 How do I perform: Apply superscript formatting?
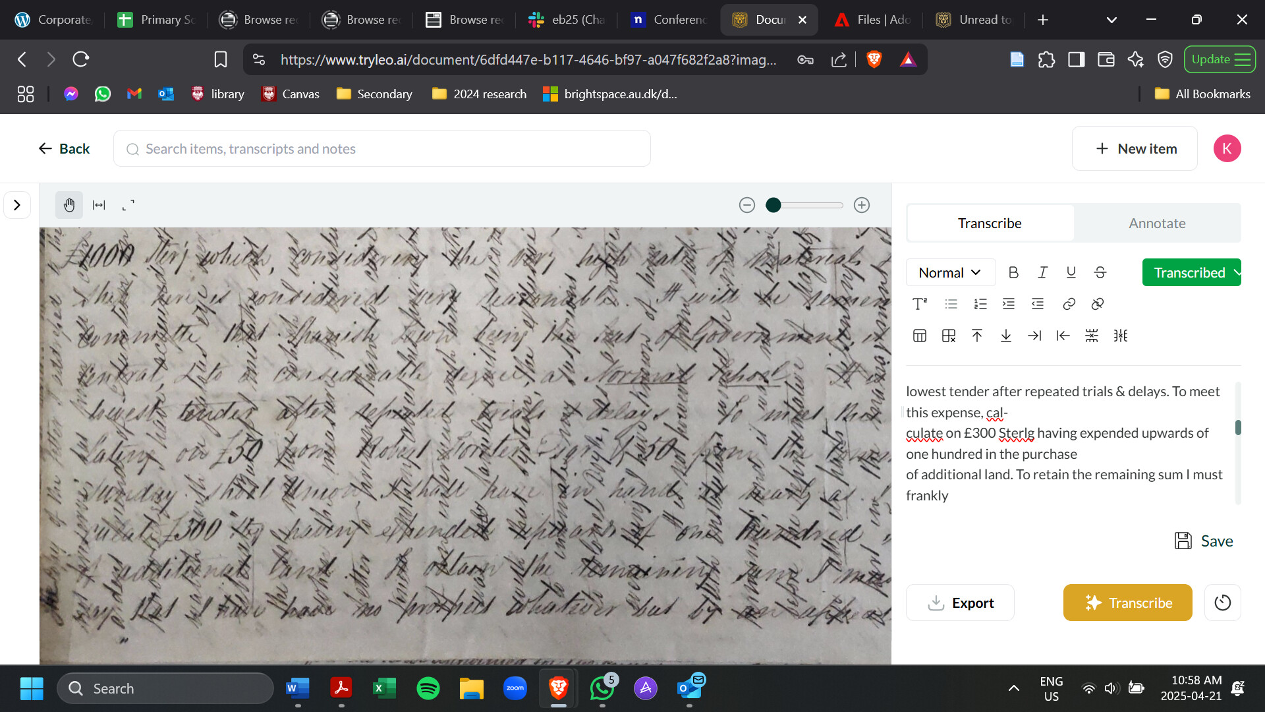tap(920, 304)
